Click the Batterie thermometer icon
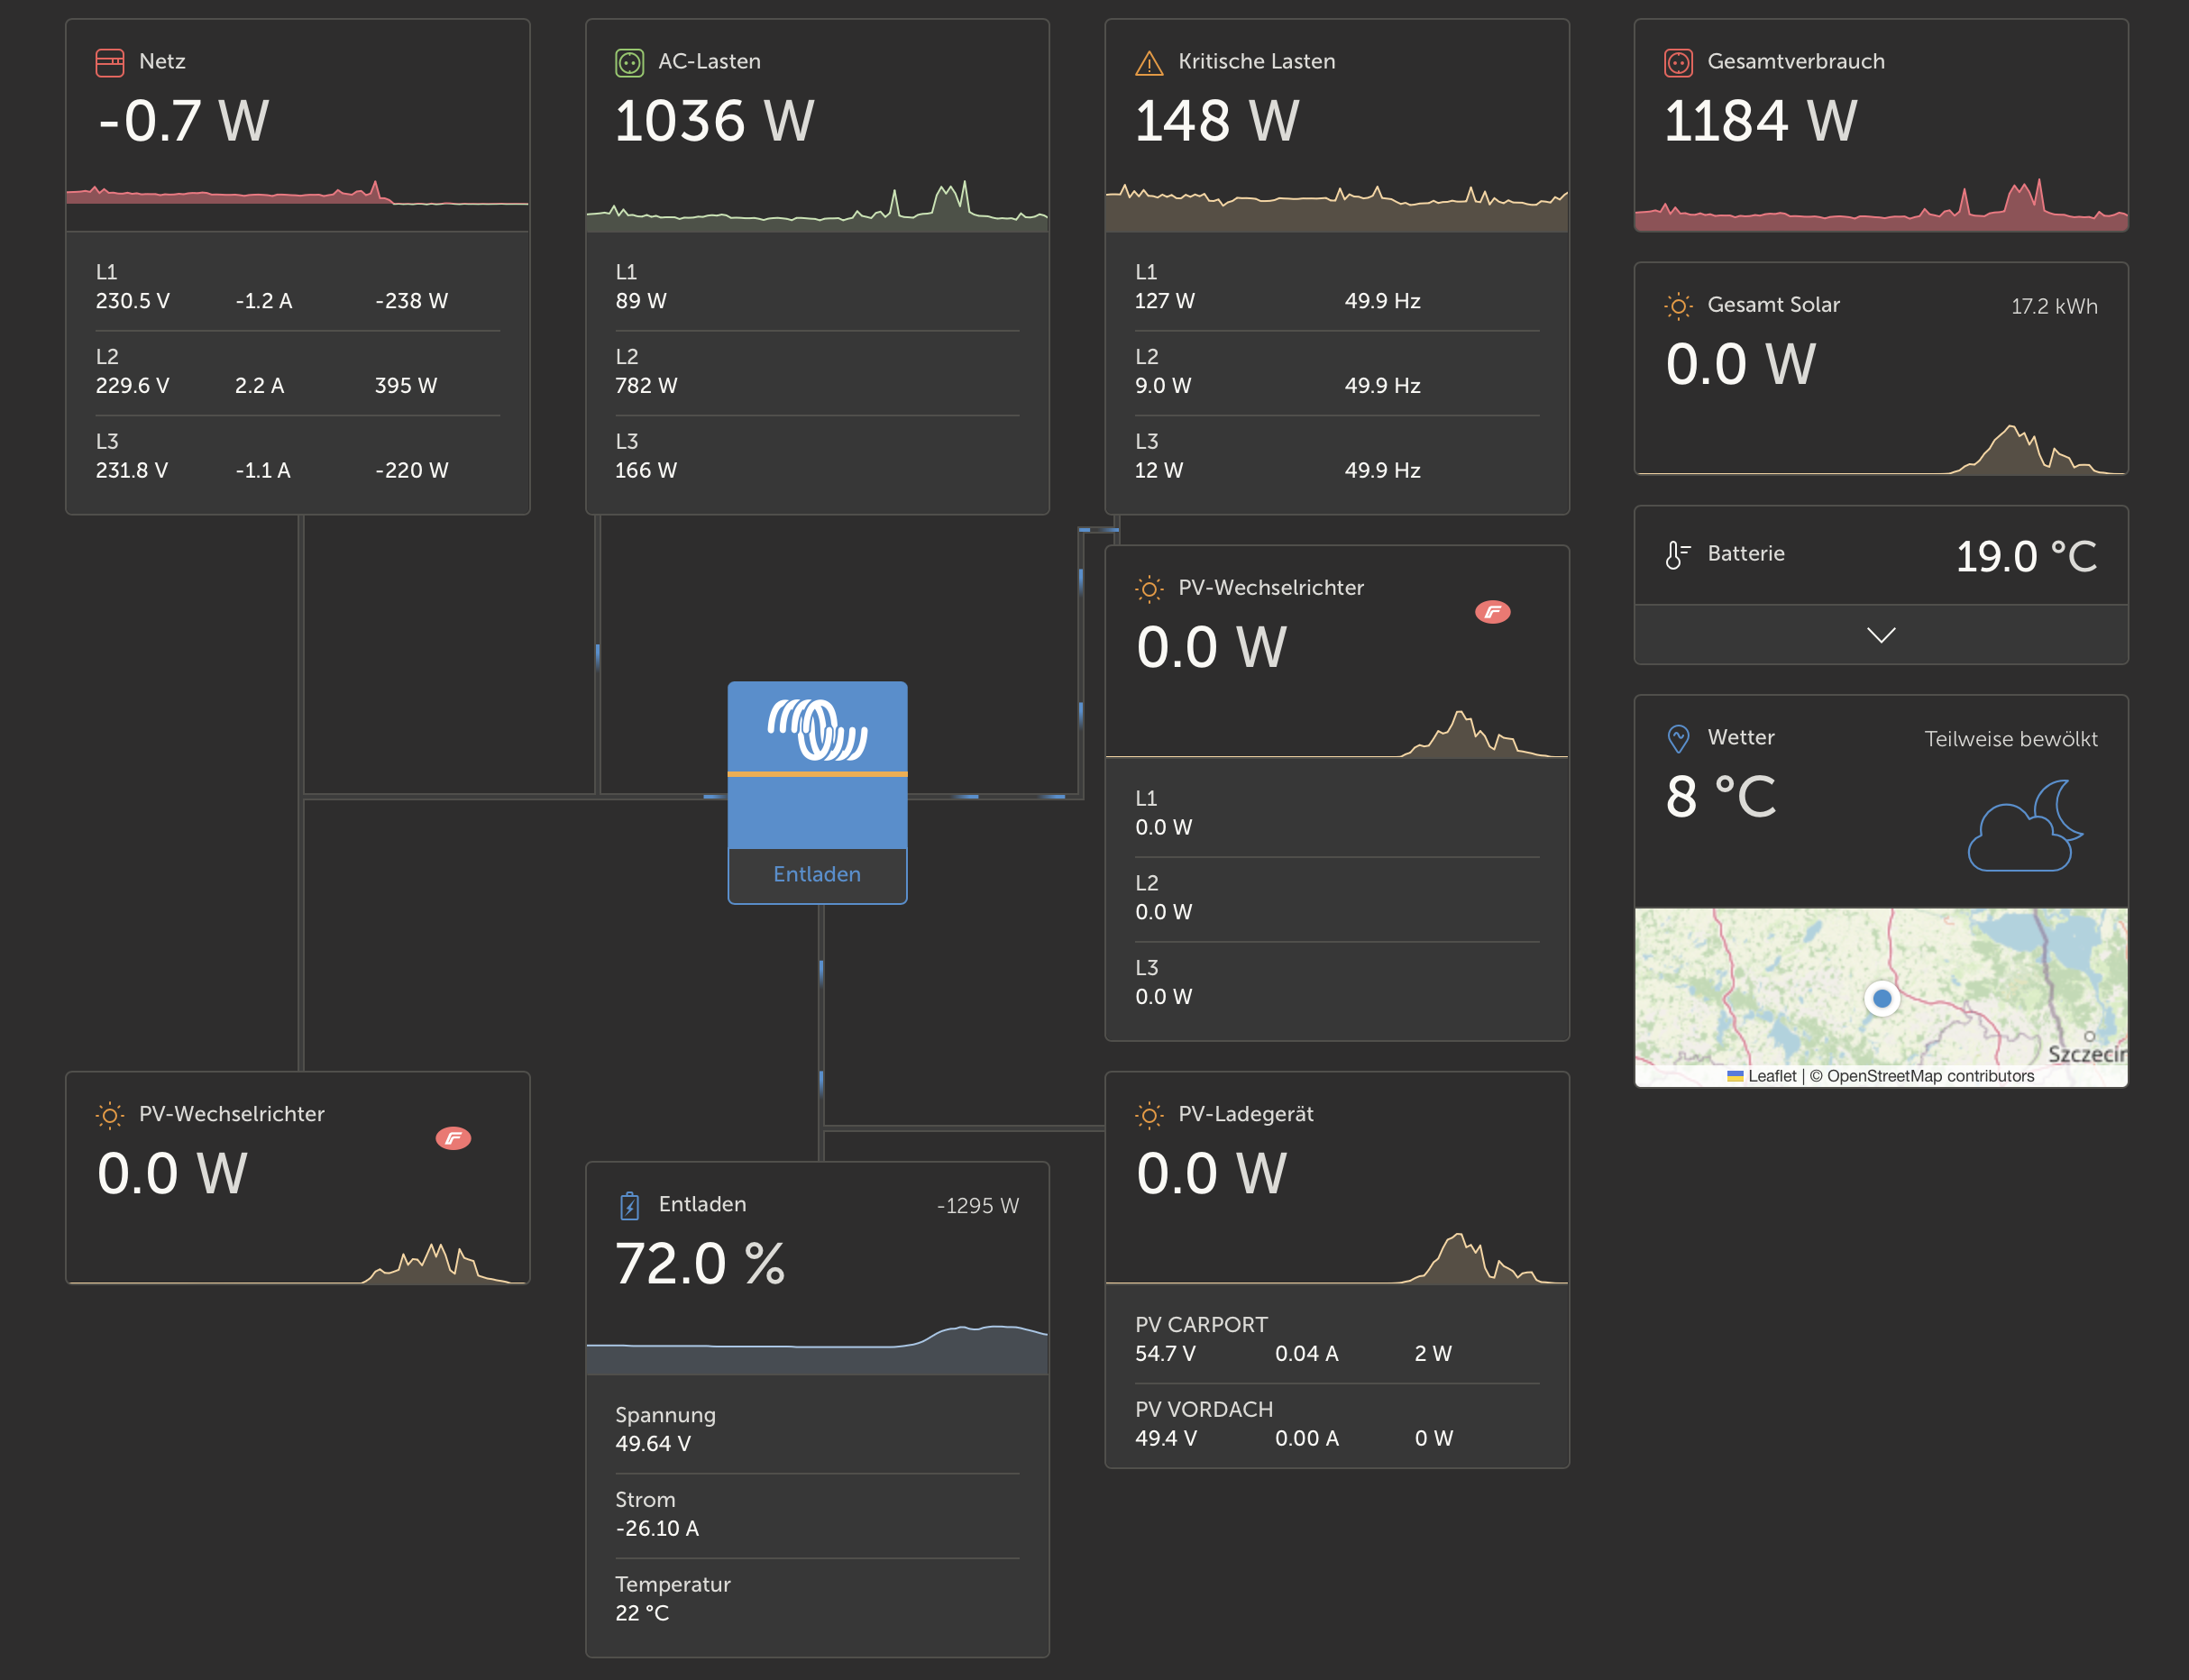This screenshot has width=2189, height=1680. [1677, 554]
